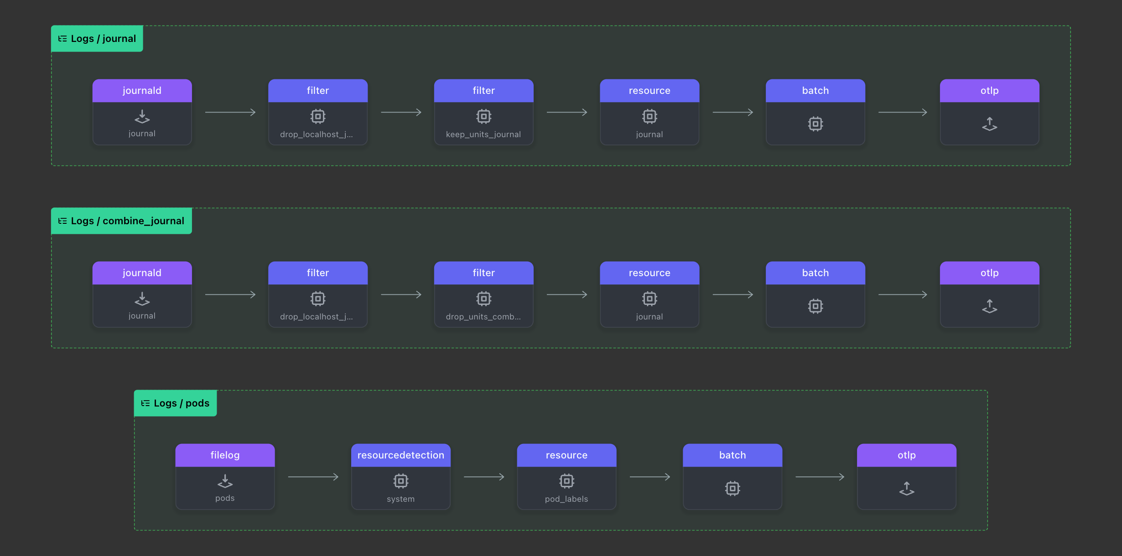Select the Logs / combine_journal pipeline label
Screen dimensions: 1122x556
pyautogui.click(x=127, y=221)
